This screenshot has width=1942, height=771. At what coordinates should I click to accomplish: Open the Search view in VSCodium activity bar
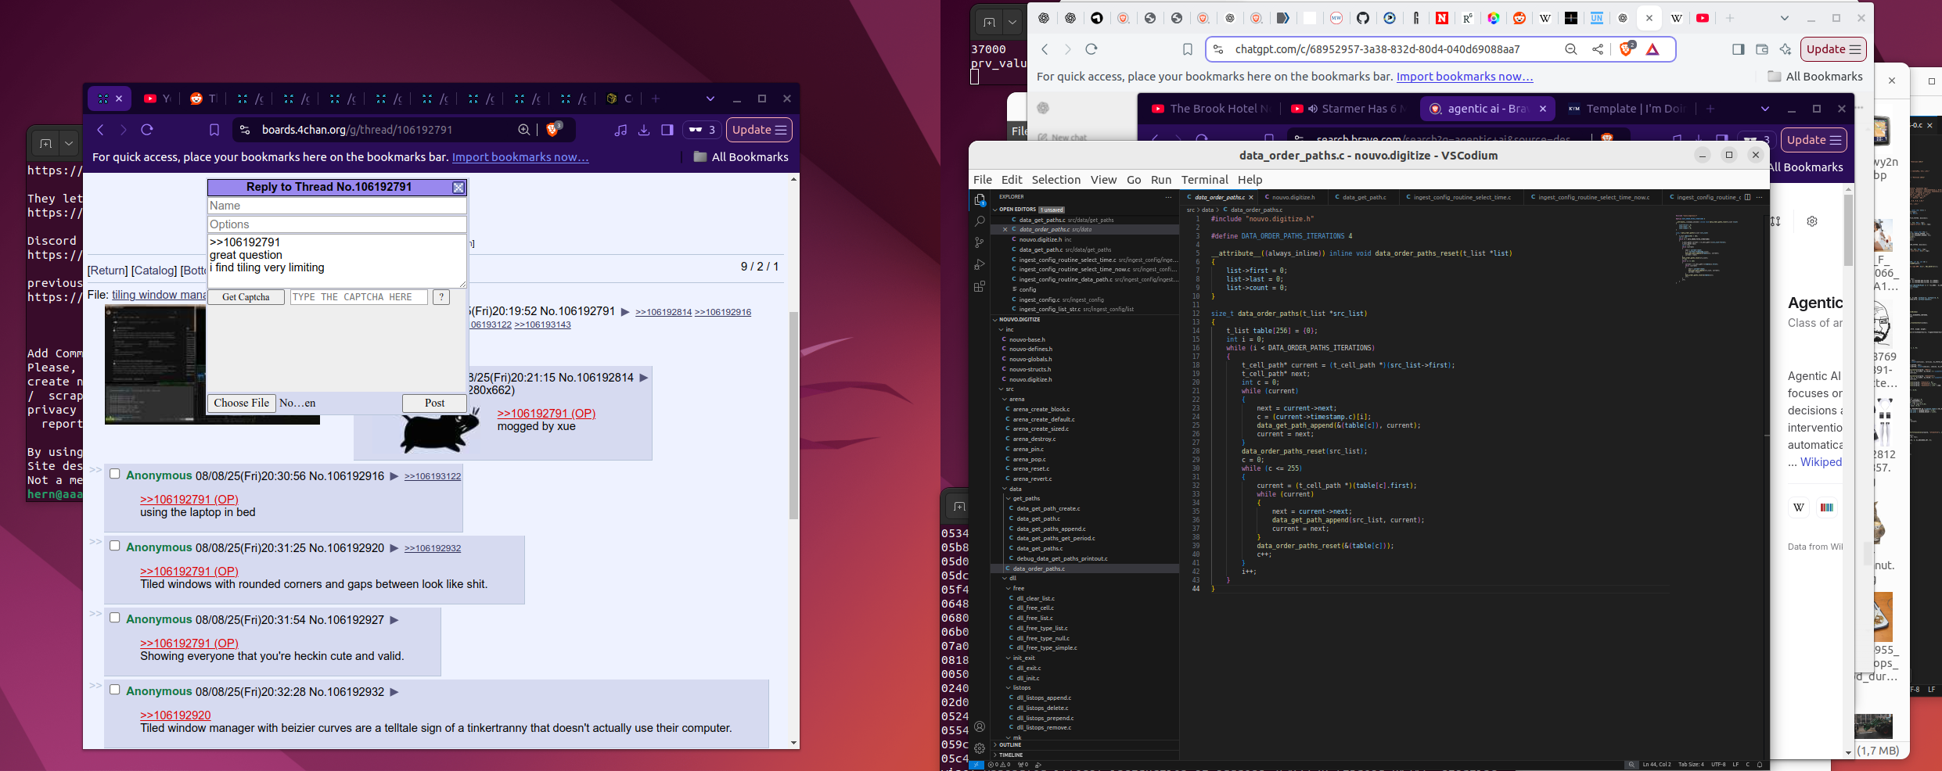click(x=979, y=221)
